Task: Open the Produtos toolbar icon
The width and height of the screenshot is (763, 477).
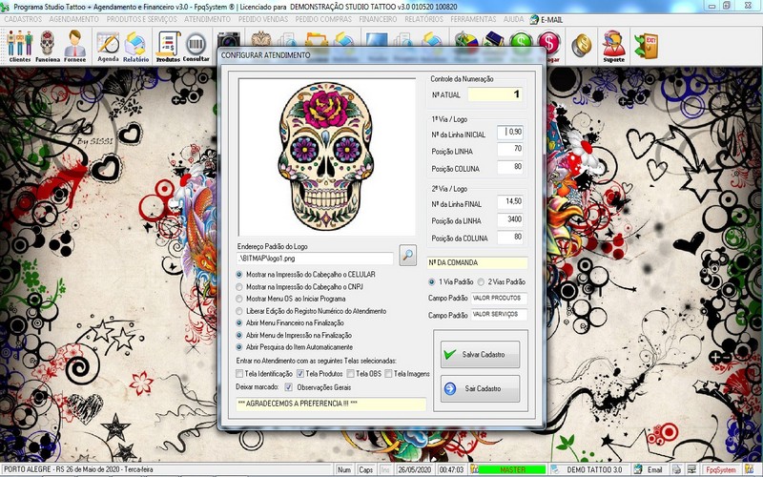Action: [x=168, y=46]
